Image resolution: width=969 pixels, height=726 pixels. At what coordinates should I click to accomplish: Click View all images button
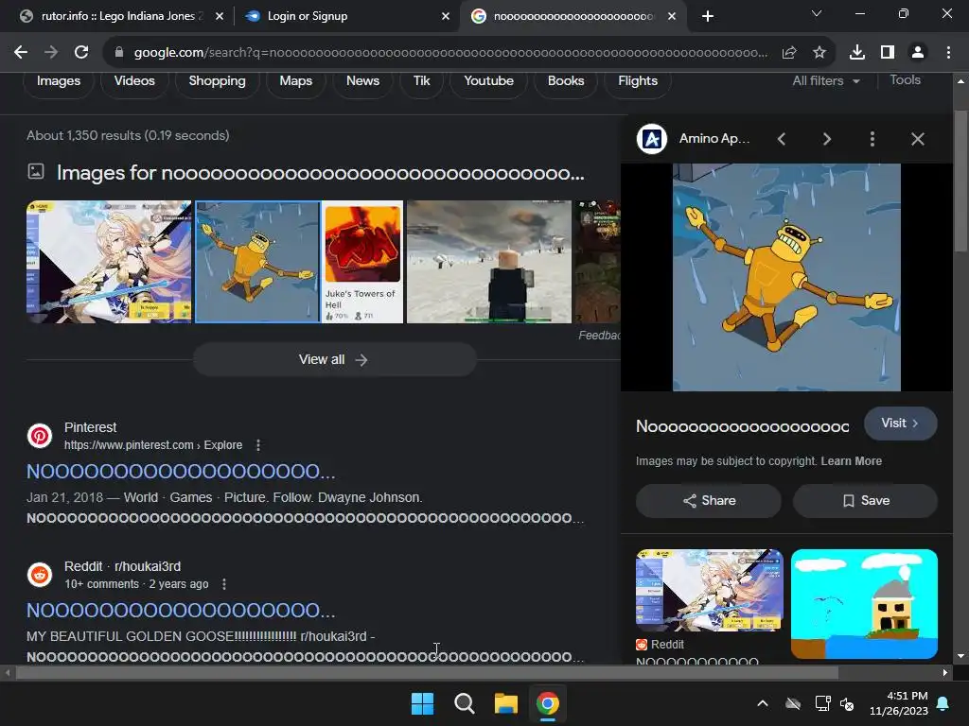[334, 359]
